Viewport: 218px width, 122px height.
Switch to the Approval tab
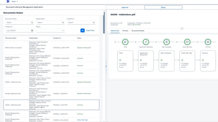click(x=125, y=8)
